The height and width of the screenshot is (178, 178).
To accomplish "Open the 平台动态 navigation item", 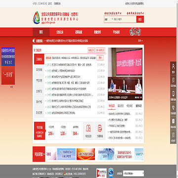I will (x=116, y=32).
